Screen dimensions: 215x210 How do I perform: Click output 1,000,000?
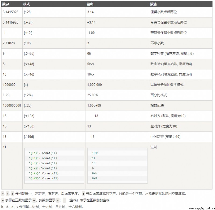tap(95, 85)
